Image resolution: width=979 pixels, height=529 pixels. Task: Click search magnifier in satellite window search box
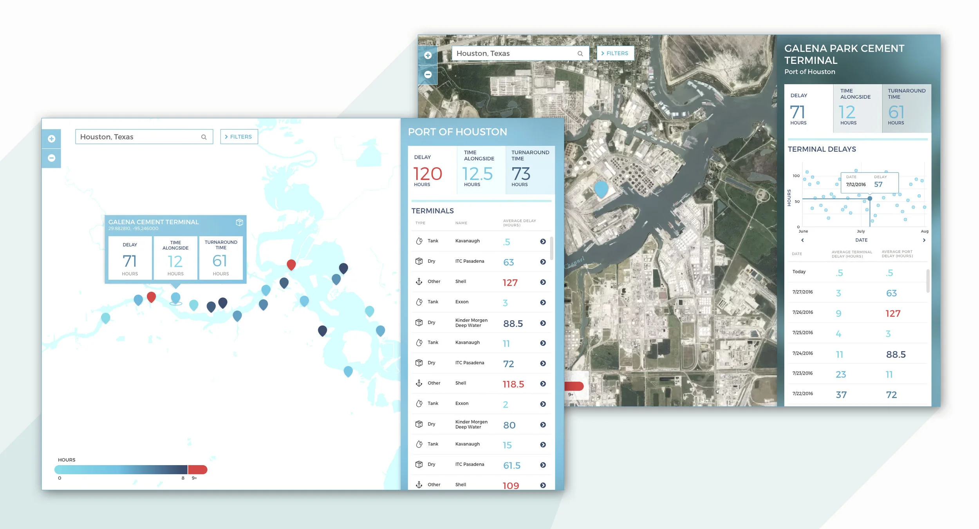click(580, 54)
